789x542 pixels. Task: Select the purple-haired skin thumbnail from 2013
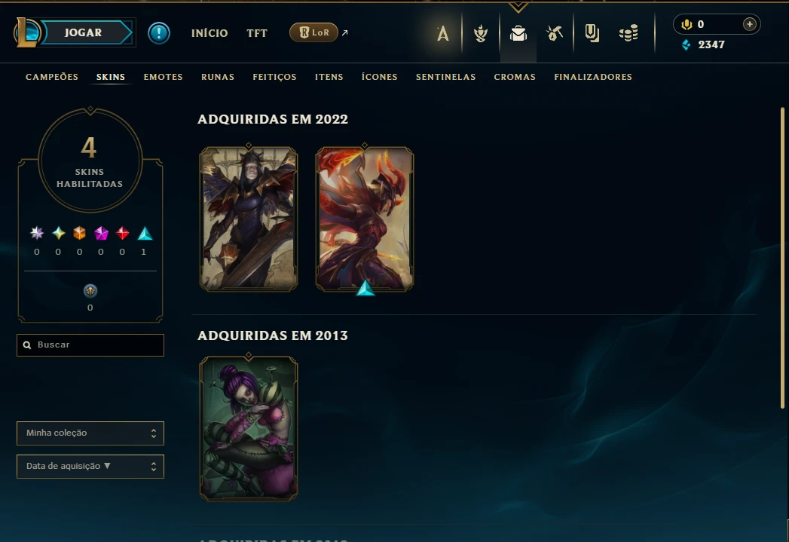pos(249,429)
